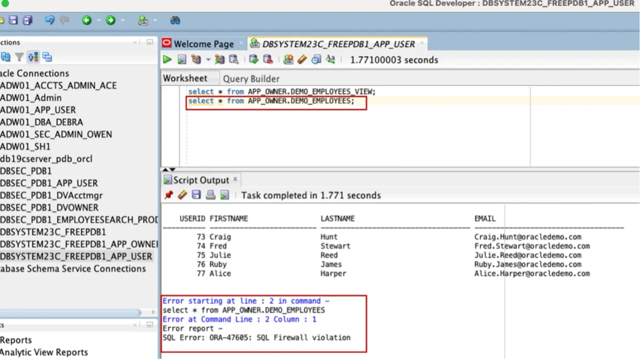The width and height of the screenshot is (642, 361).
Task: Click the Analytic View Reports item
Action: pyautogui.click(x=44, y=352)
